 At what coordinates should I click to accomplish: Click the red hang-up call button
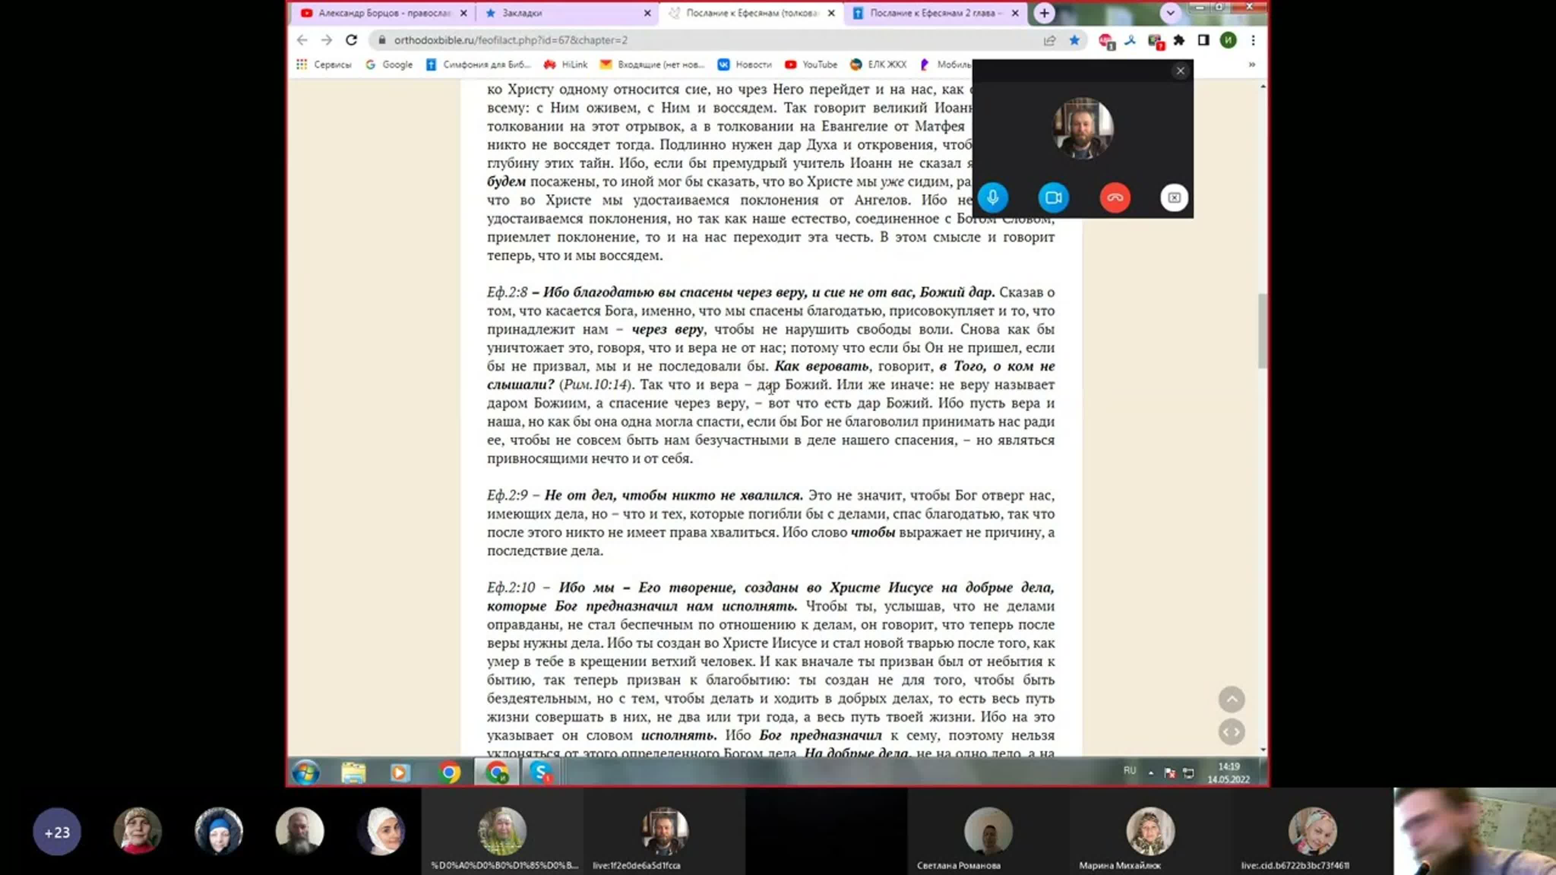point(1115,197)
